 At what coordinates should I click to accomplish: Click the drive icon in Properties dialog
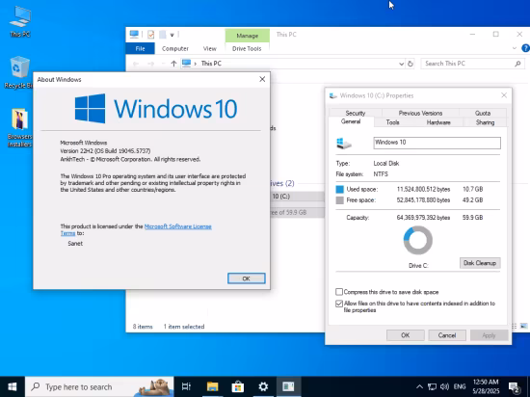coord(344,144)
